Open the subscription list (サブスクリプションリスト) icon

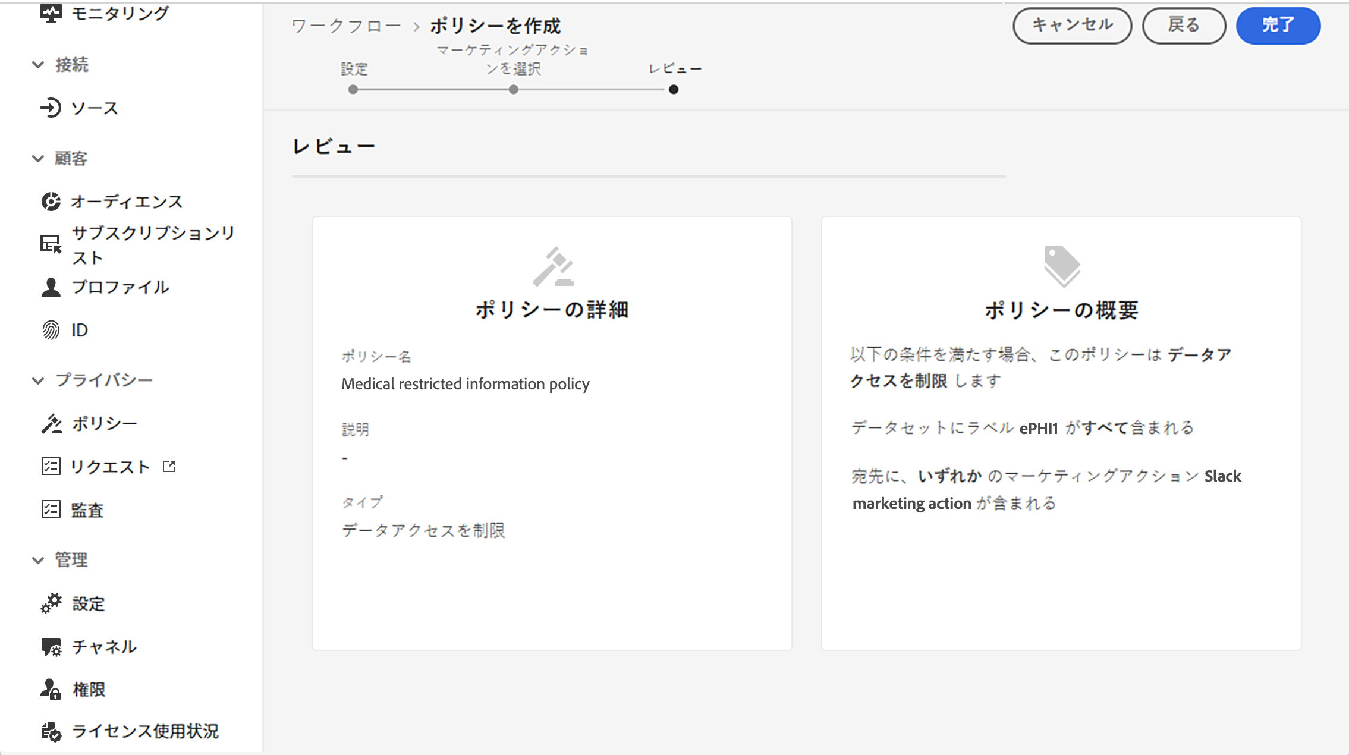pyautogui.click(x=51, y=244)
